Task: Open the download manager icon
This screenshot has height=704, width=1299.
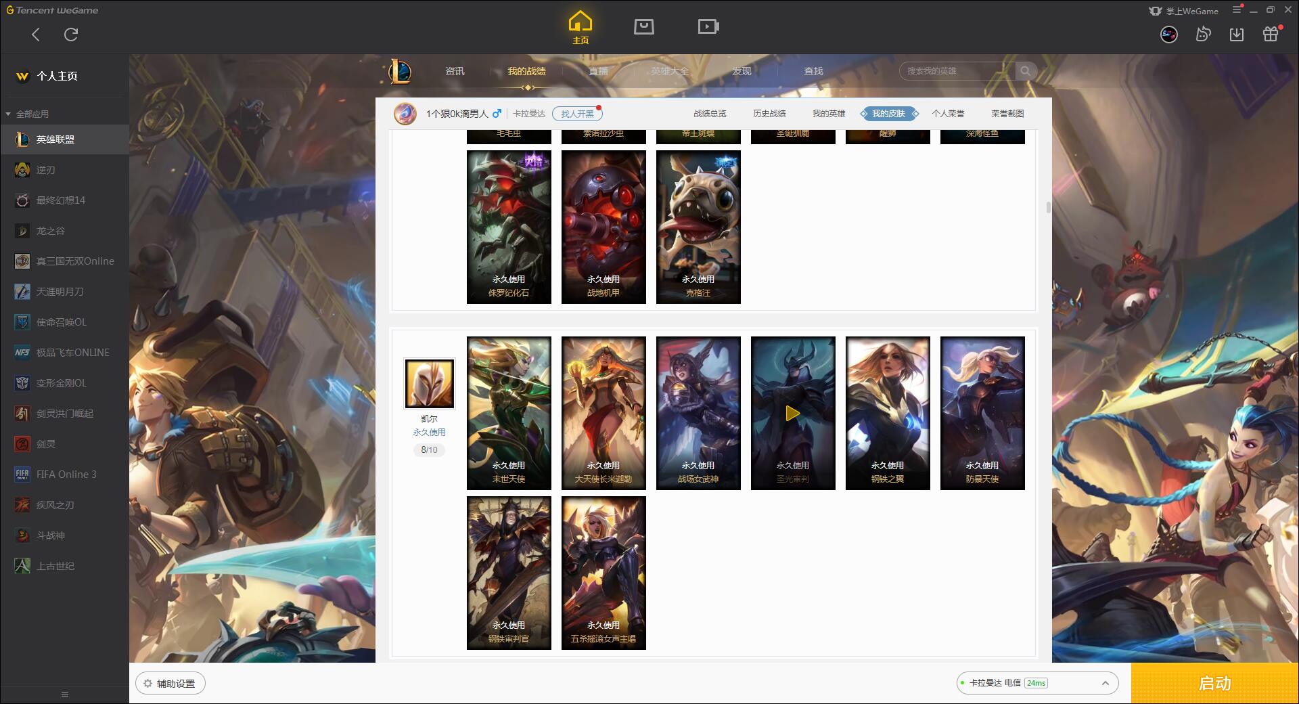Action: [1237, 35]
